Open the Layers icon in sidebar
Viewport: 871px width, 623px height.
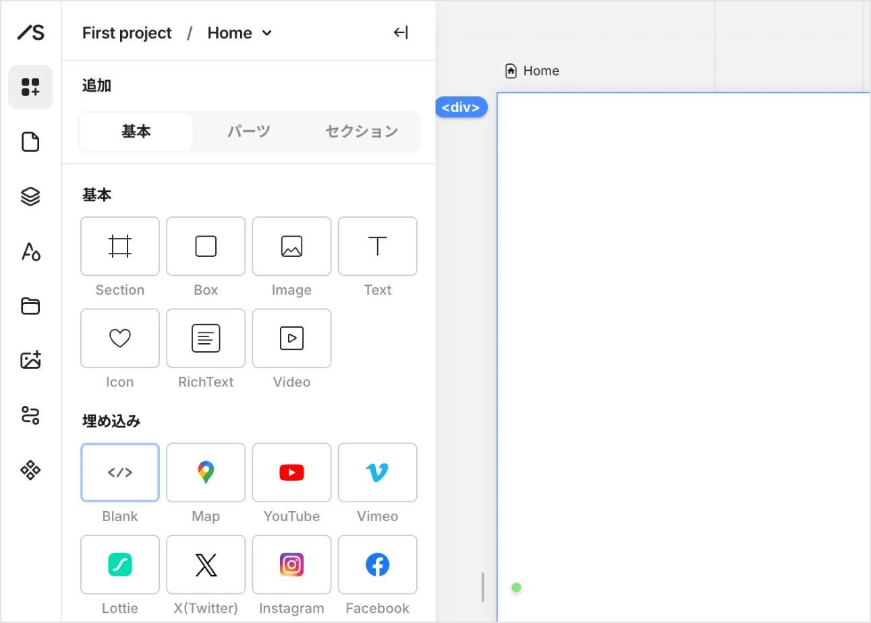(x=30, y=196)
